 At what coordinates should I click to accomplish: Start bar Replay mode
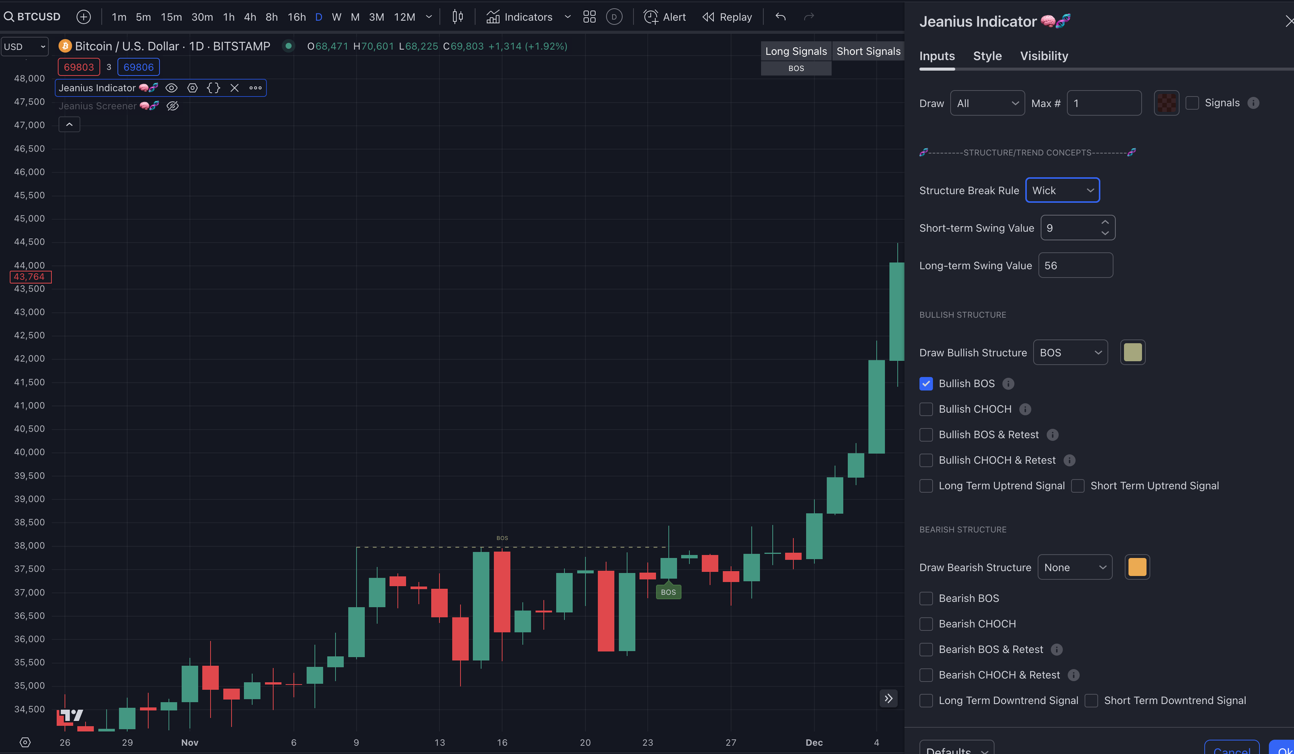tap(727, 17)
